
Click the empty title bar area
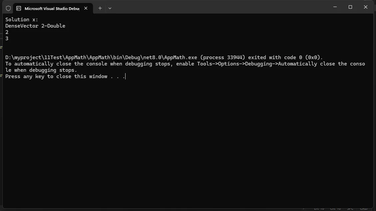216,7
